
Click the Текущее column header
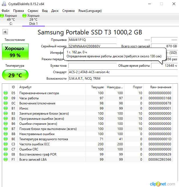pos(95,87)
